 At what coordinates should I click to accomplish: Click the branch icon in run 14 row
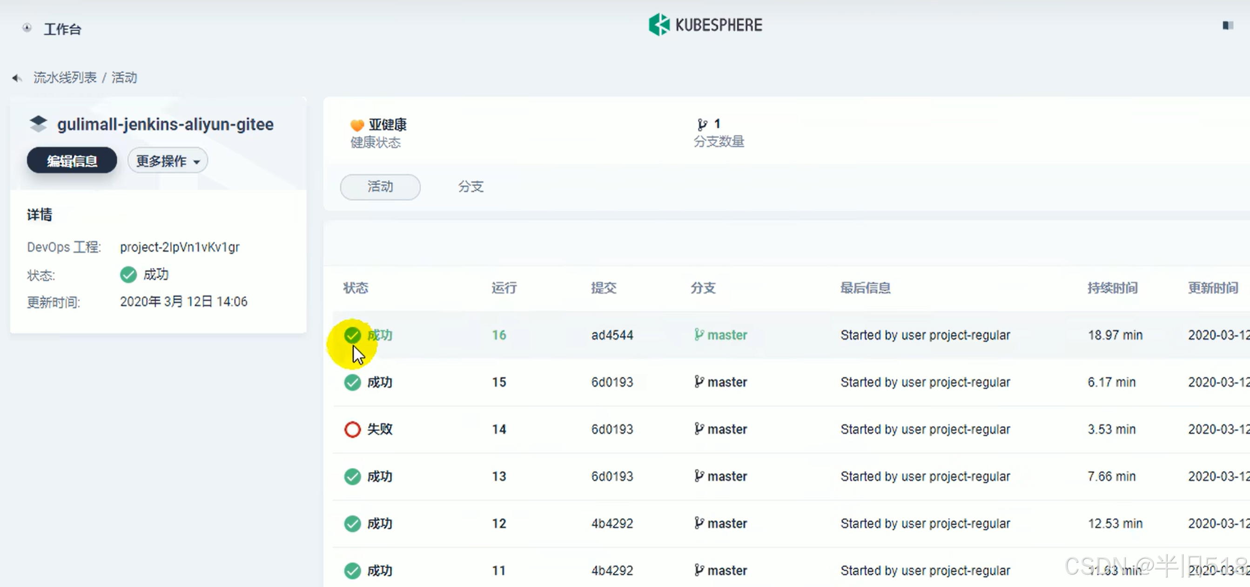(699, 429)
